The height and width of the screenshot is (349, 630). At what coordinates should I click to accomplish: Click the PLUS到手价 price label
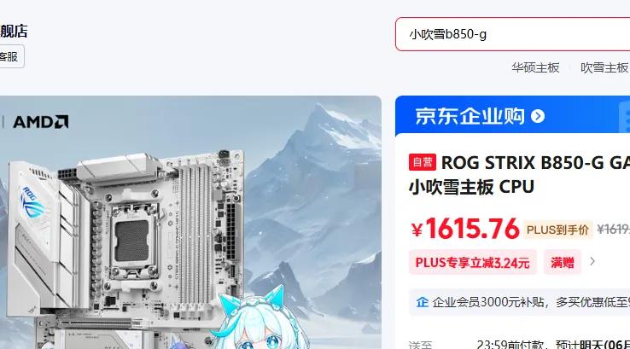557,230
